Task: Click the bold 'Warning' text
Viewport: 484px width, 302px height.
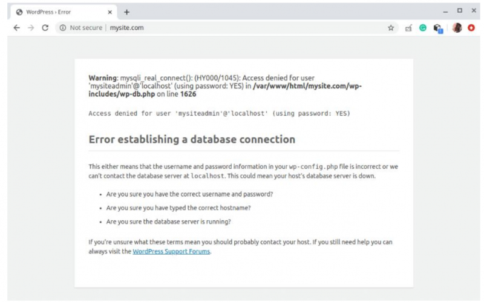Action: pyautogui.click(x=102, y=78)
